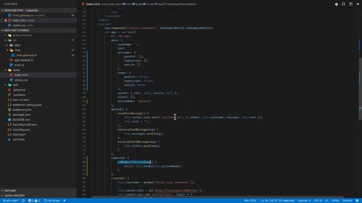This screenshot has height=203, width=362.
Task: Click the Pos 3124 status bar item
Action: tap(250, 201)
